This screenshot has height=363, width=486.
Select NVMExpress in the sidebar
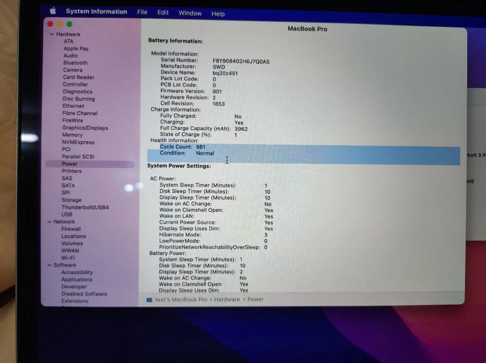coord(78,142)
